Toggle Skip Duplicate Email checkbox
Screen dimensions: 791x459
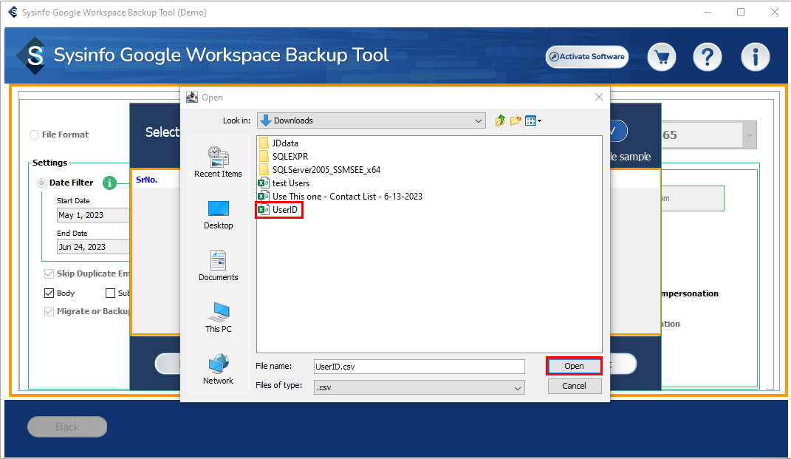49,273
